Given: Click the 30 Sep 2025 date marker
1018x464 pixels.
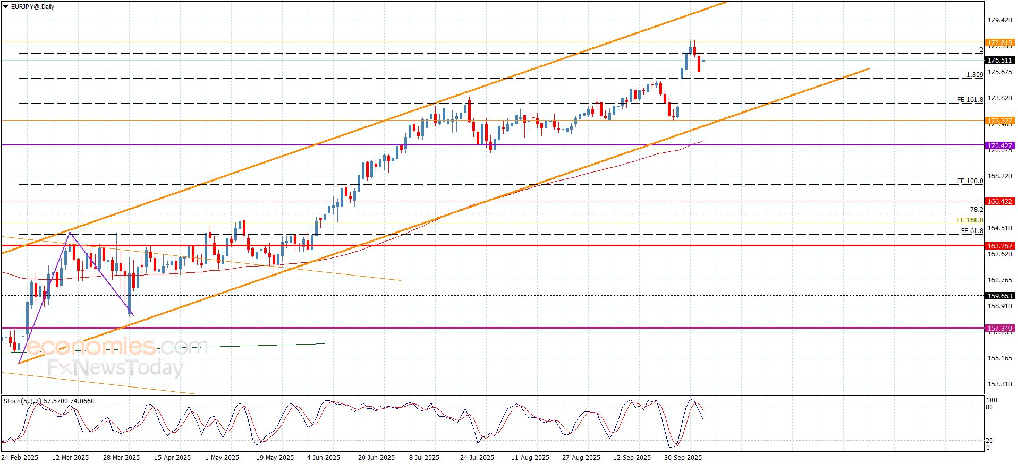Looking at the screenshot, I should click(683, 458).
